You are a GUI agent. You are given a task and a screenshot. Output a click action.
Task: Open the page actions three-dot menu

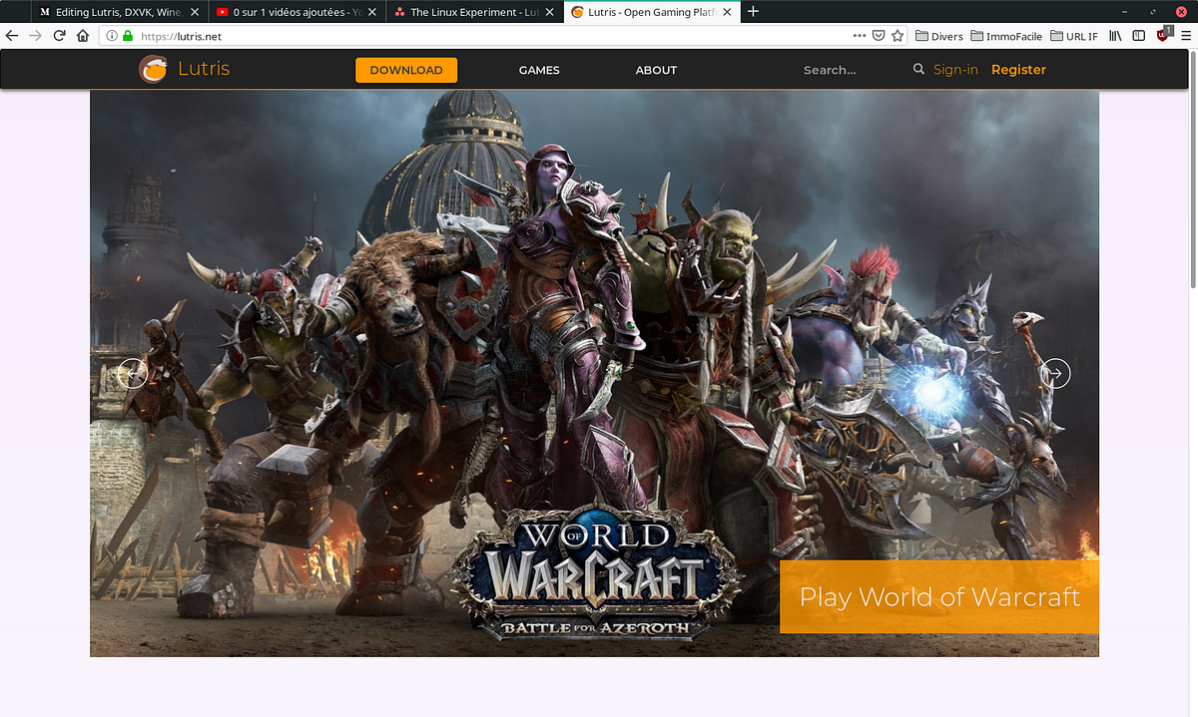point(860,36)
